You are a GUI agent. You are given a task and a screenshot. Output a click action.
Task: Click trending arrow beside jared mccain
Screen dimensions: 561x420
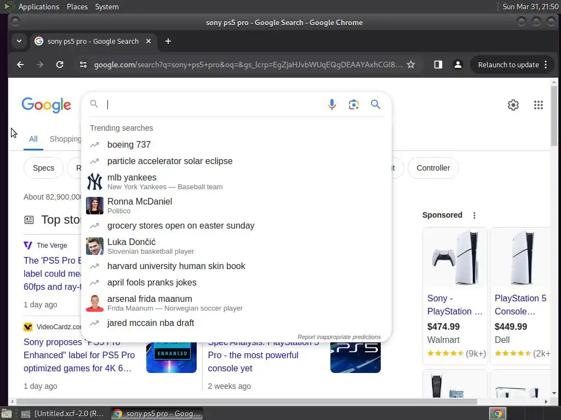[x=94, y=323]
